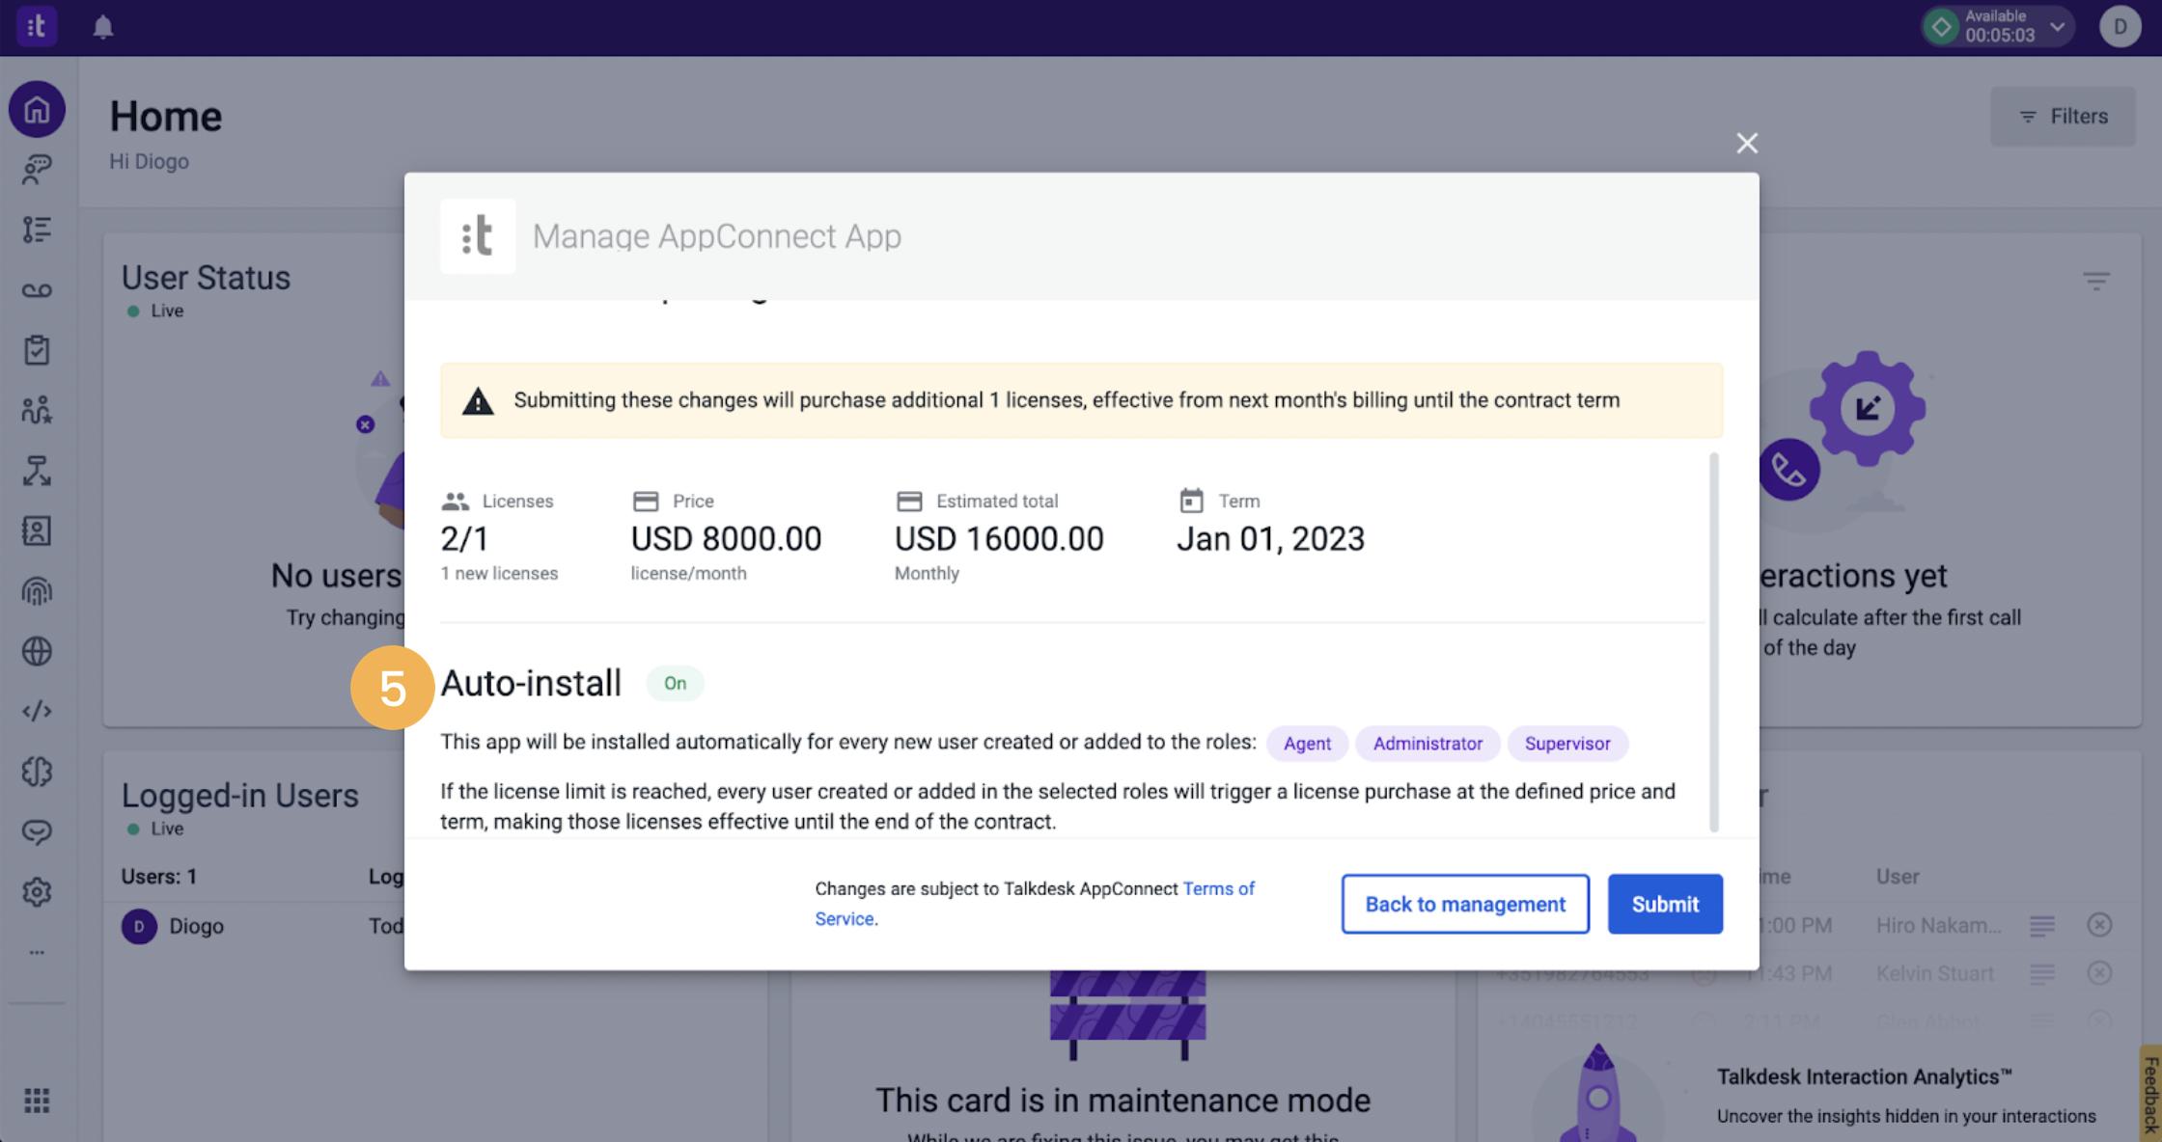Open the Activity list icon in sidebar
The width and height of the screenshot is (2162, 1142).
pyautogui.click(x=37, y=230)
